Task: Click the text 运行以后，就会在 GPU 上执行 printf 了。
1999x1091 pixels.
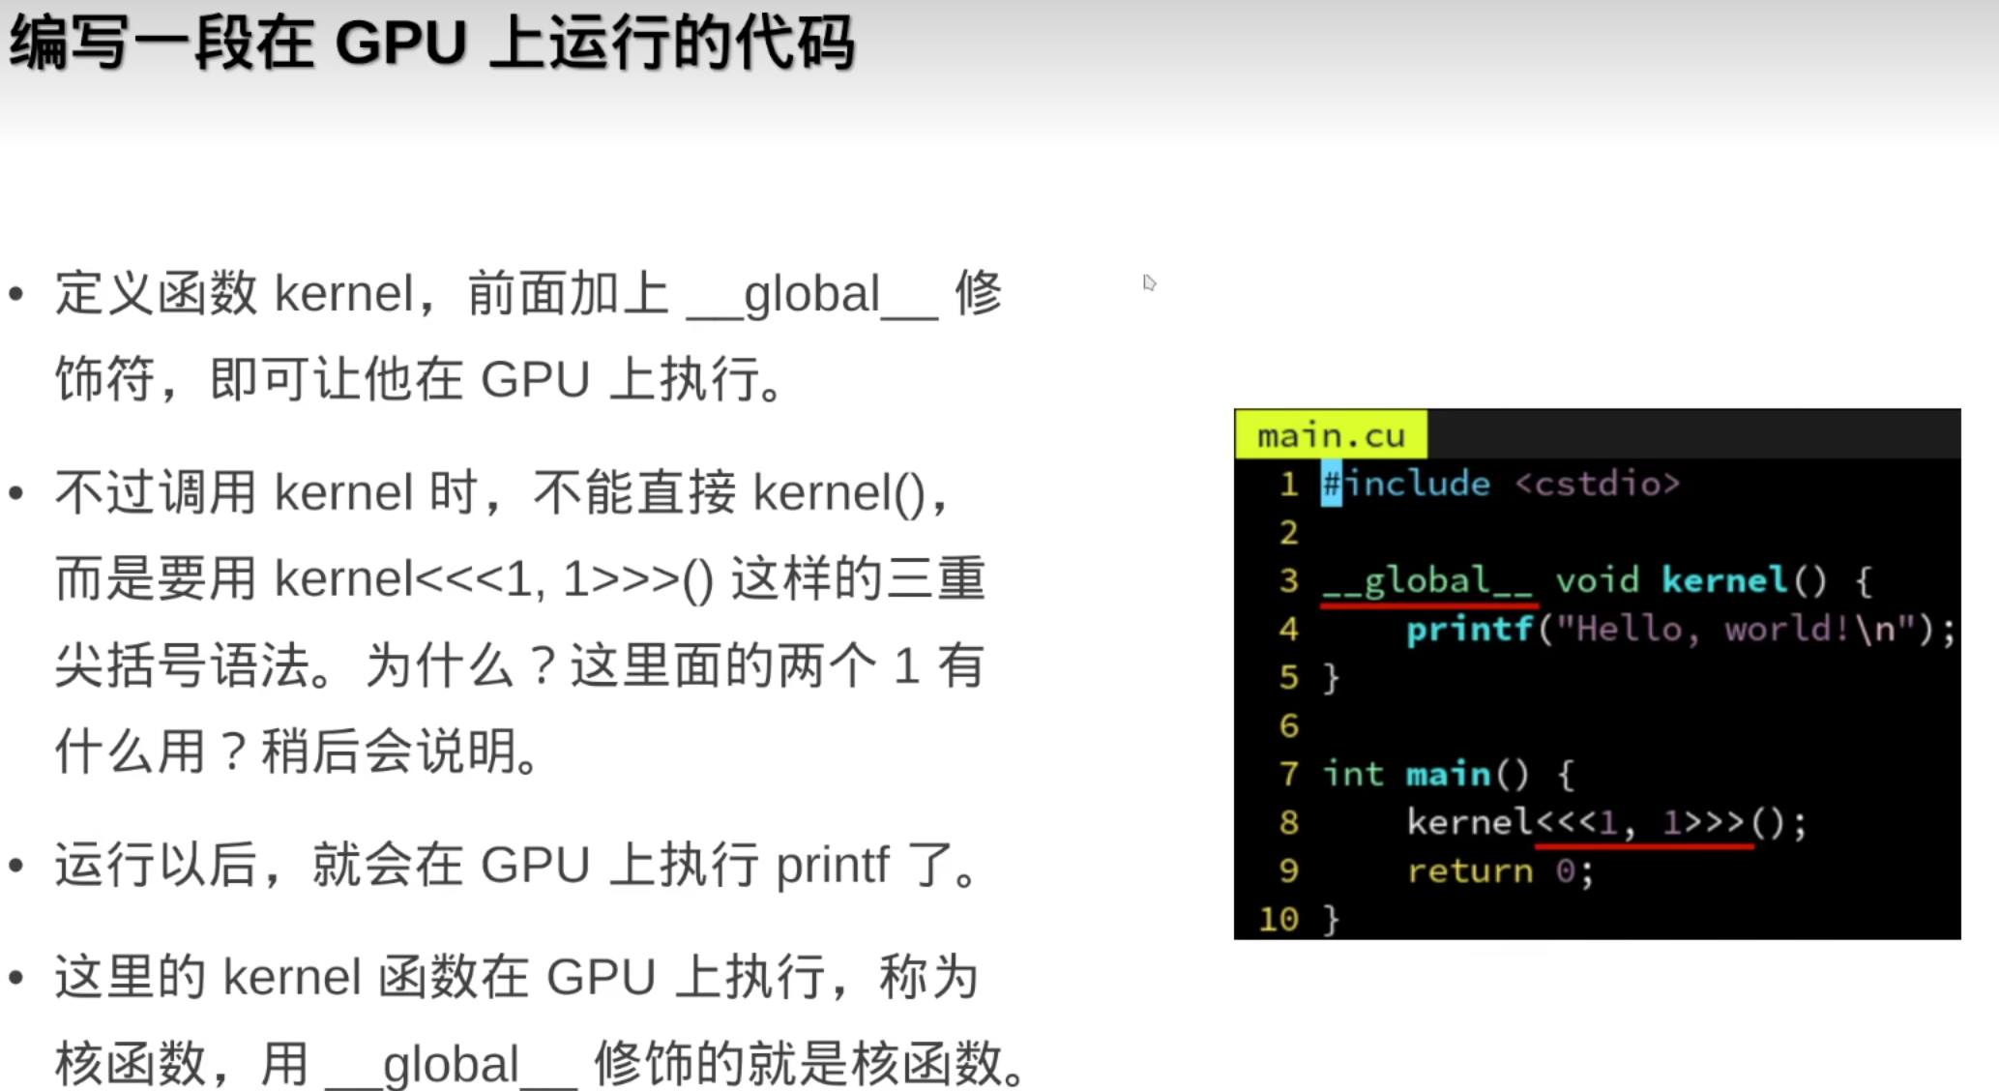Action: tap(517, 865)
